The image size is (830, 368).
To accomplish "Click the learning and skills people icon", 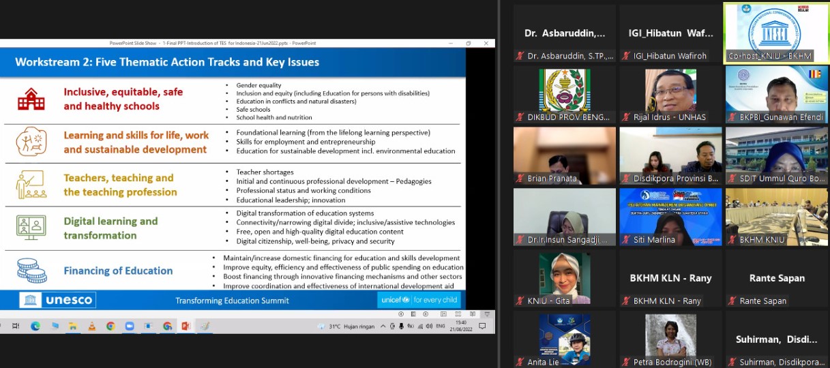I will [x=31, y=141].
